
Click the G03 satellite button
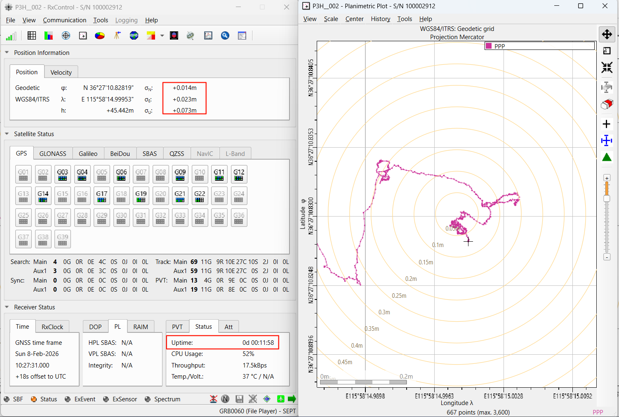tap(63, 174)
